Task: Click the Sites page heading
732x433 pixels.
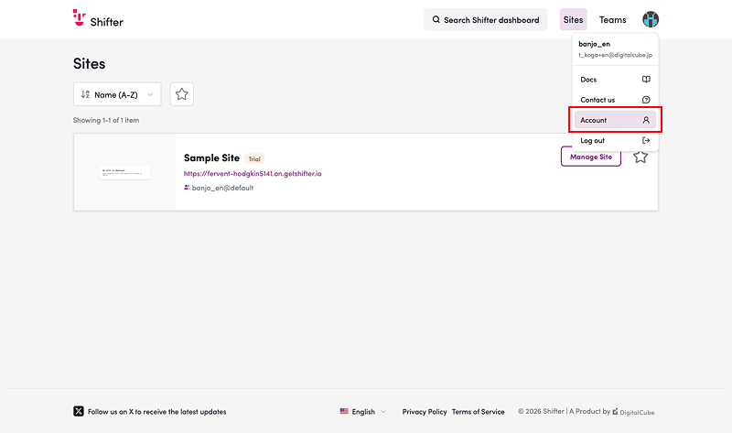Action: pyautogui.click(x=89, y=63)
